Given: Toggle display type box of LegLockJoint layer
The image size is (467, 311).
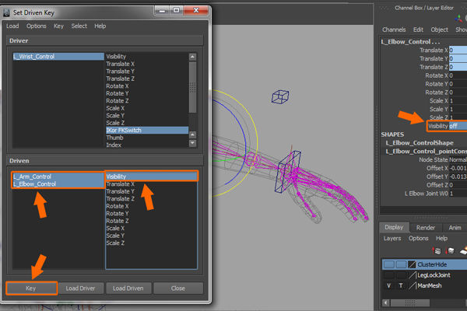Looking at the screenshot, I should (x=401, y=275).
